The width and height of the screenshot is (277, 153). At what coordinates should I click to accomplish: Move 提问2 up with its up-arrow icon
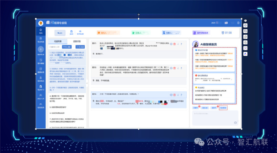point(181,68)
